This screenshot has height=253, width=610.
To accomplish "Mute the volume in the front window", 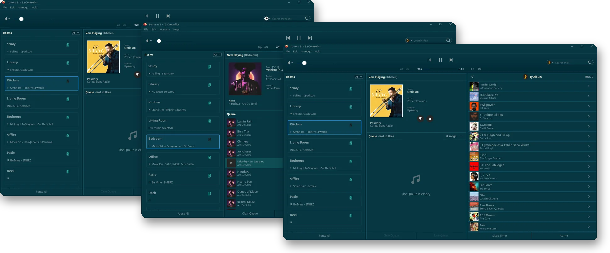I will pyautogui.click(x=290, y=63).
